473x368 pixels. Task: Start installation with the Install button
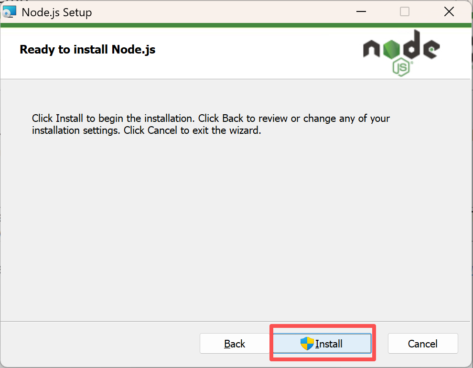coord(322,343)
